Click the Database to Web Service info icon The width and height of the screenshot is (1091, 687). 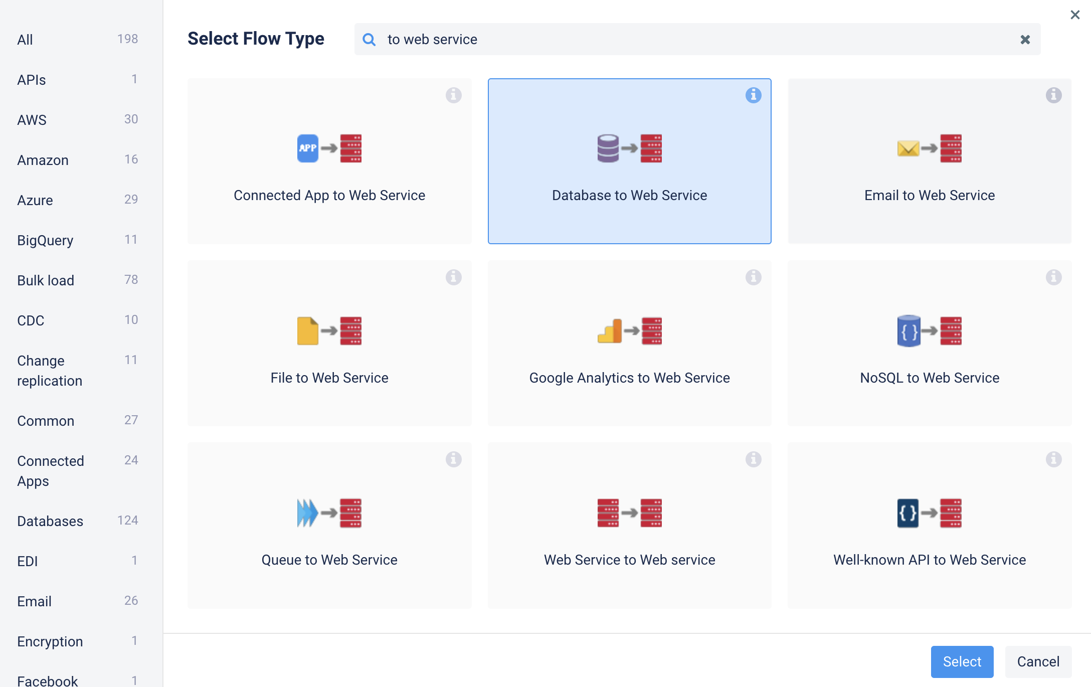pos(753,95)
